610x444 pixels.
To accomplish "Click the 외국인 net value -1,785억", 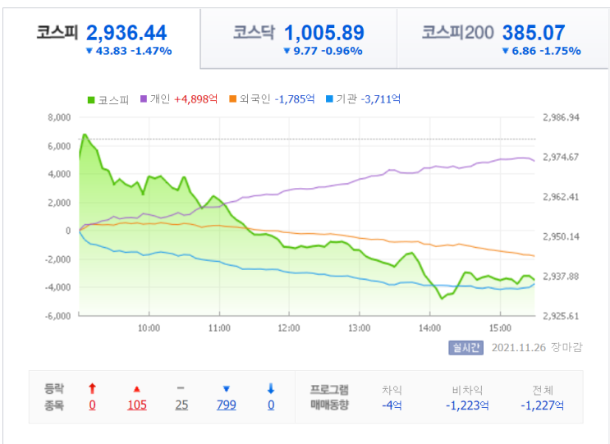I will pyautogui.click(x=295, y=99).
